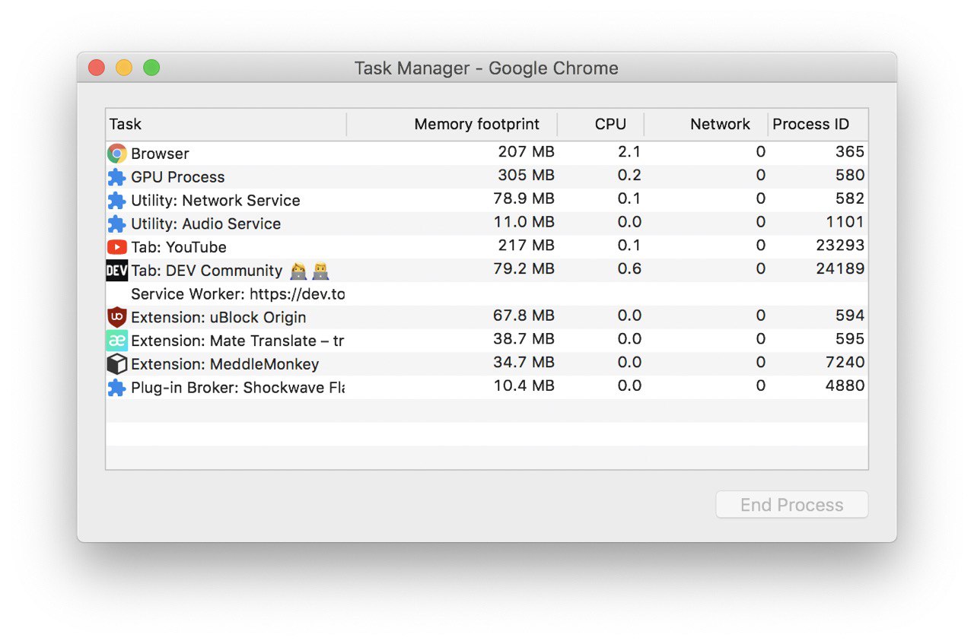Click the green zoom window button
The image size is (974, 644).
coord(151,68)
